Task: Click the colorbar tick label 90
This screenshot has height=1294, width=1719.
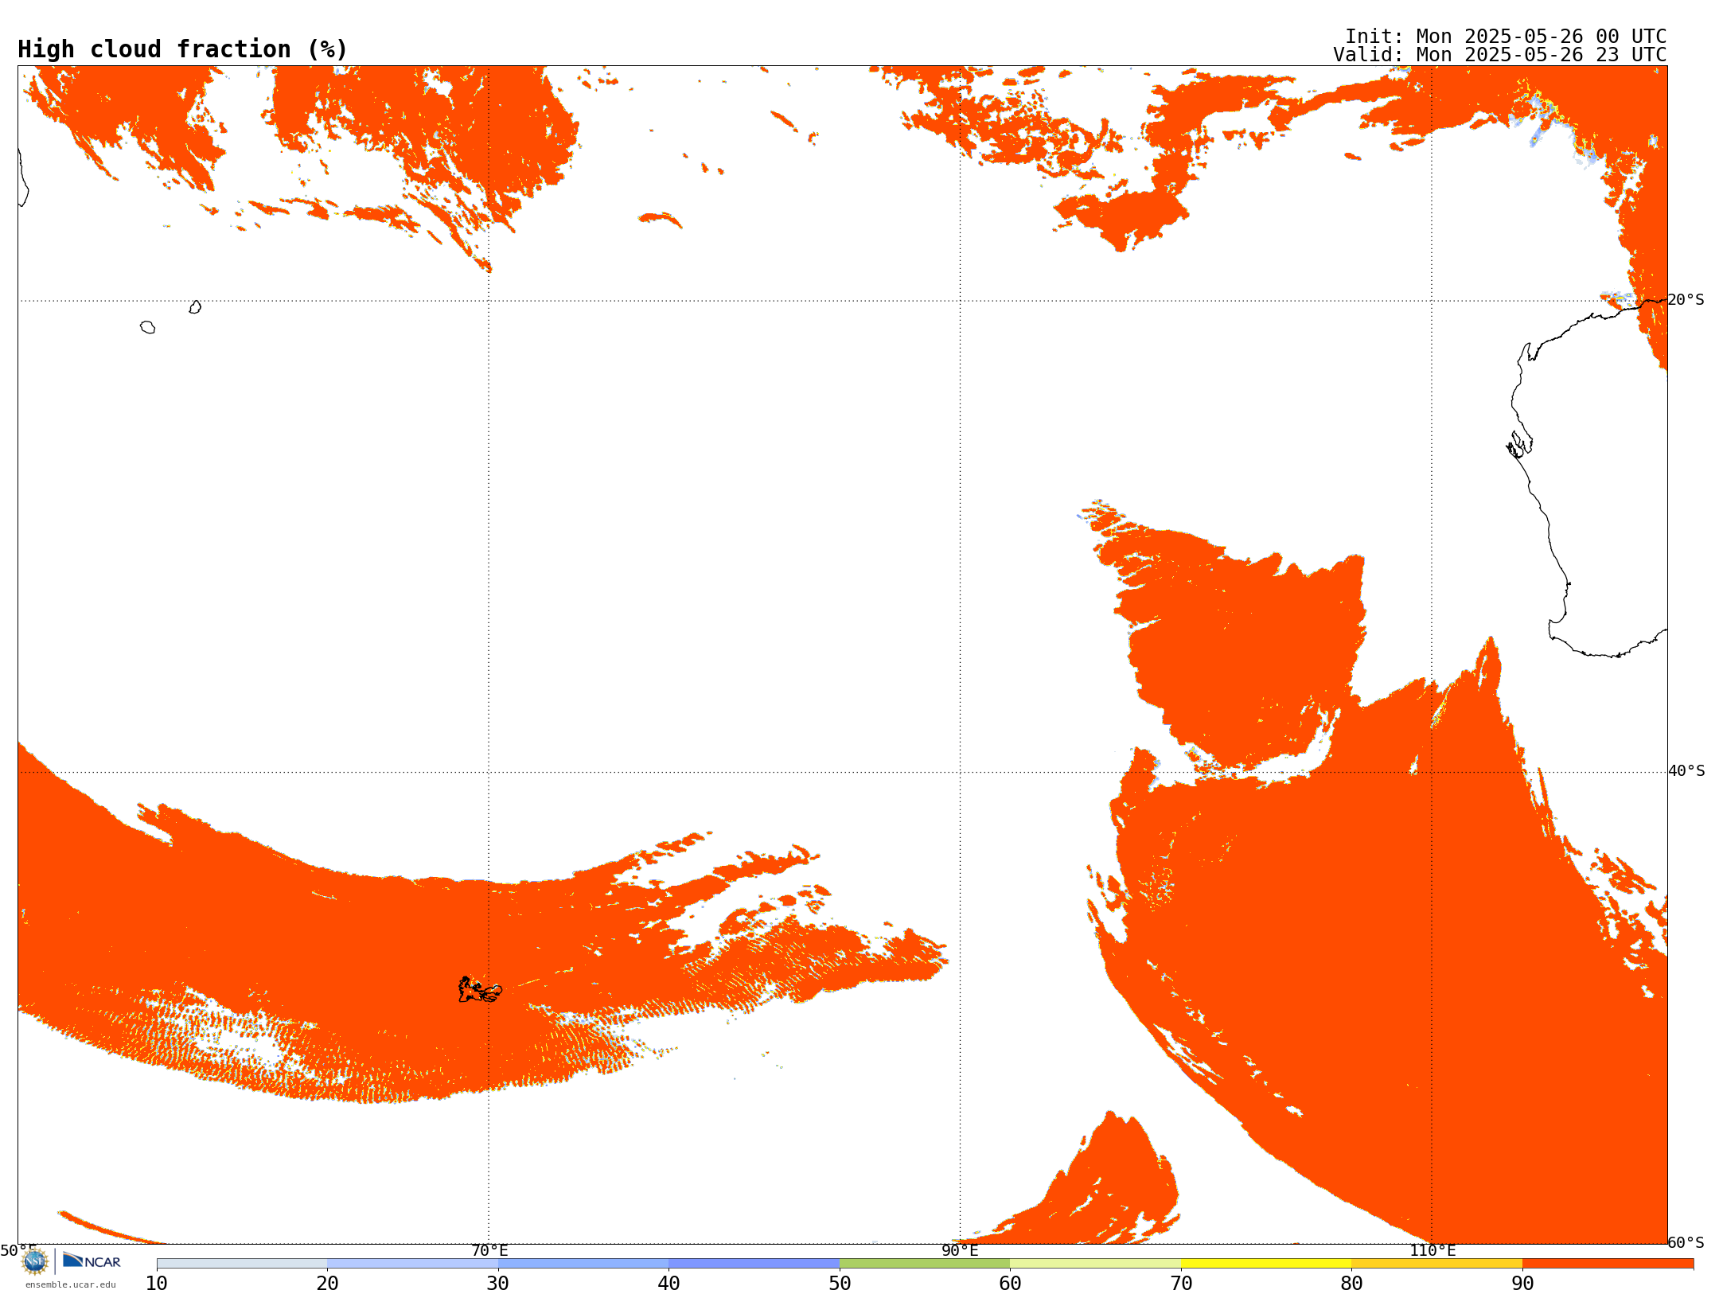Action: coord(1522,1284)
